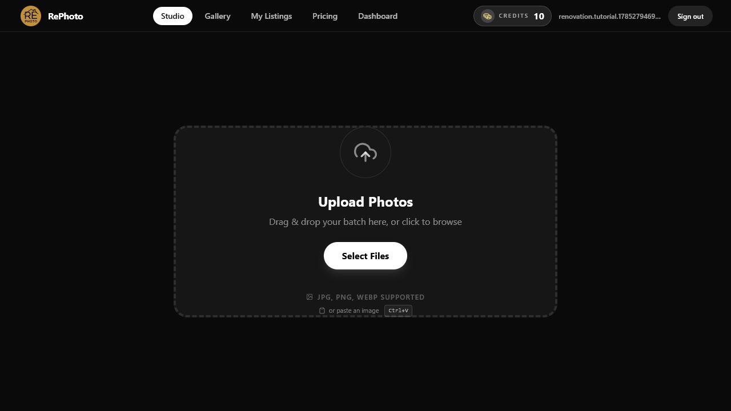This screenshot has height=411, width=731.
Task: View the Pricing page
Action: (325, 16)
